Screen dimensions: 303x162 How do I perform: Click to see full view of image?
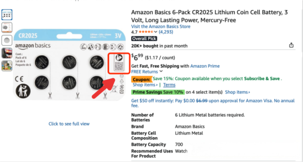[x=69, y=124]
